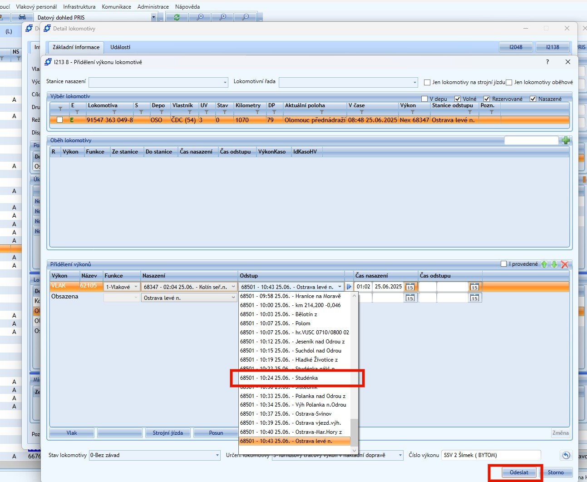Click the blue play arrow next to Odstup
The width and height of the screenshot is (587, 482).
349,287
